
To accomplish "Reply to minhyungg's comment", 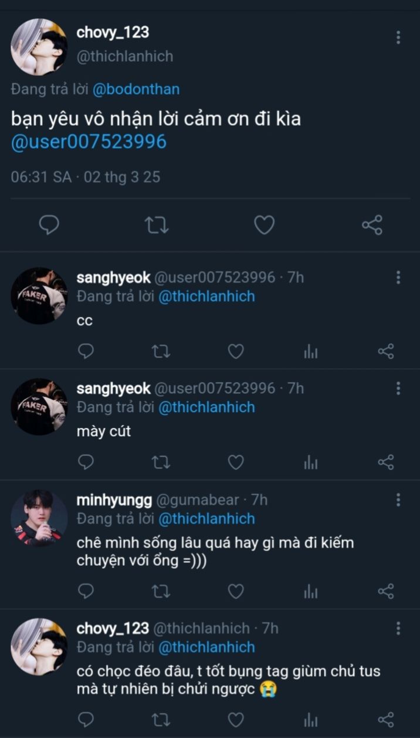I will click(x=86, y=591).
